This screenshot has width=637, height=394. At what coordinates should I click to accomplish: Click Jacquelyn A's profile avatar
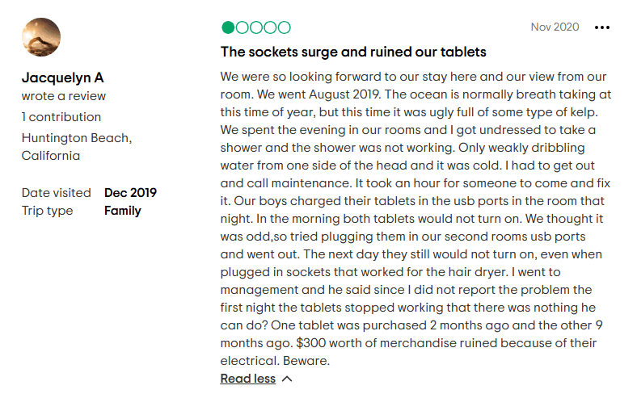[41, 37]
